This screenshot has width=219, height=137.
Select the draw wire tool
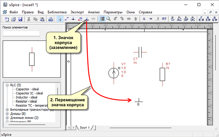click(x=67, y=19)
